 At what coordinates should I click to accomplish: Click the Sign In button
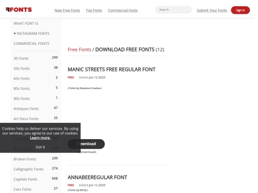point(240,10)
